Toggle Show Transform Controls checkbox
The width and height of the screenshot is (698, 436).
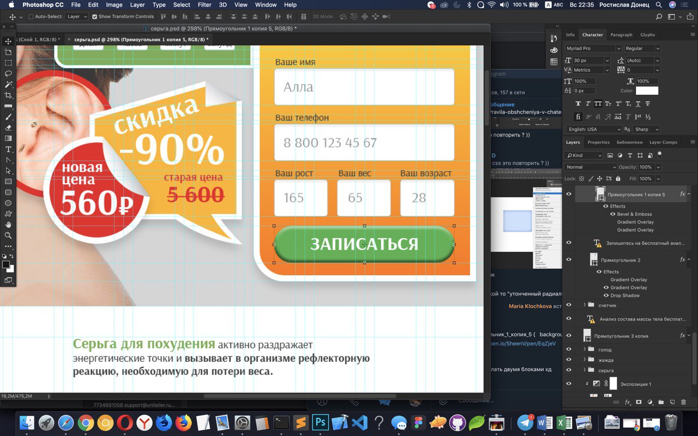[x=94, y=17]
